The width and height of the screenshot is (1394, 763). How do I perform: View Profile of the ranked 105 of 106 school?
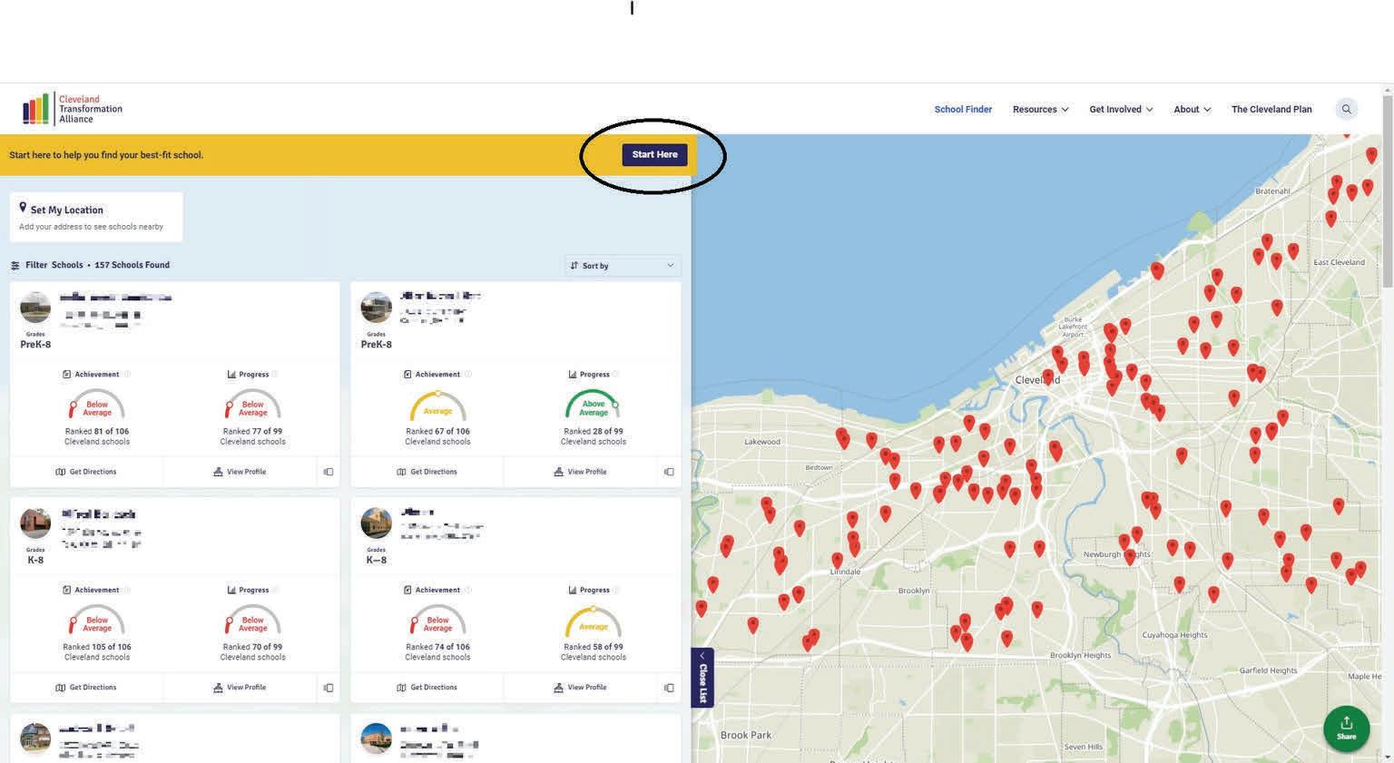coord(240,688)
